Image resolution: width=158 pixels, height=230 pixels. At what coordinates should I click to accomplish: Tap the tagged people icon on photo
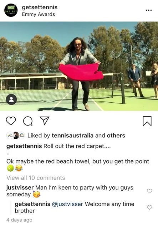[x=11, y=99]
